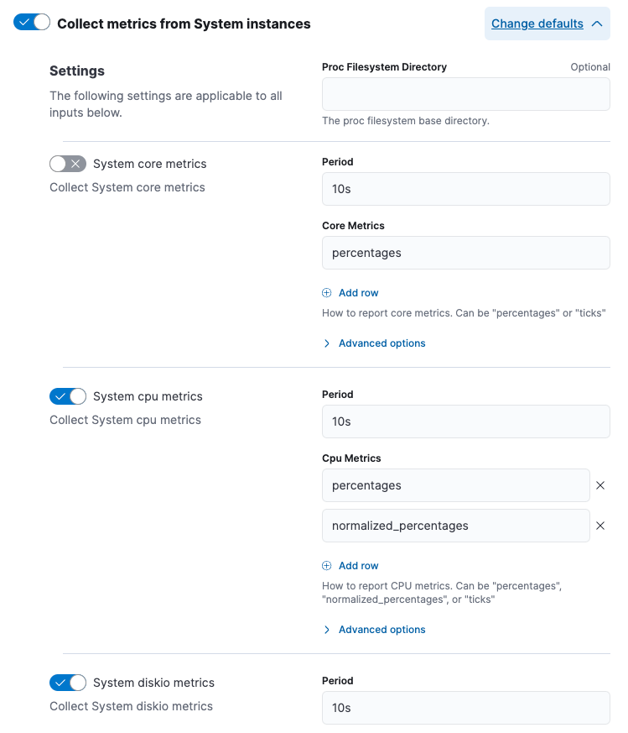This screenshot has width=628, height=733.
Task: Remove the "percentages" Cpu Metrics entry via X icon
Action: [x=600, y=485]
